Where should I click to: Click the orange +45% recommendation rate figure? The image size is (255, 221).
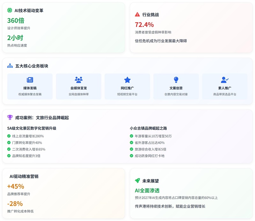pos(16,186)
